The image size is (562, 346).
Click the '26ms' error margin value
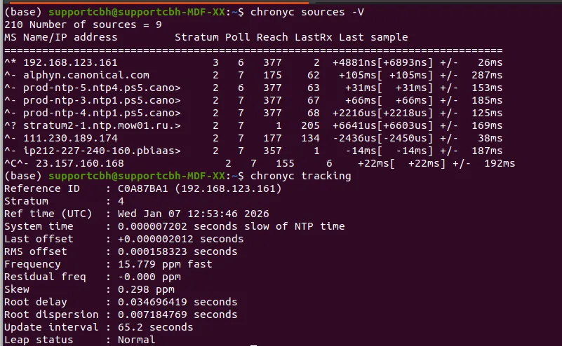(490, 62)
